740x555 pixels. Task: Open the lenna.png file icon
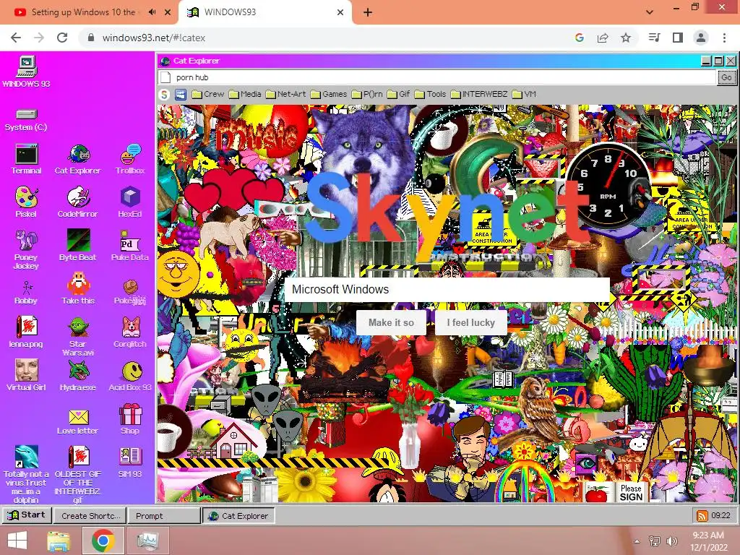click(26, 332)
